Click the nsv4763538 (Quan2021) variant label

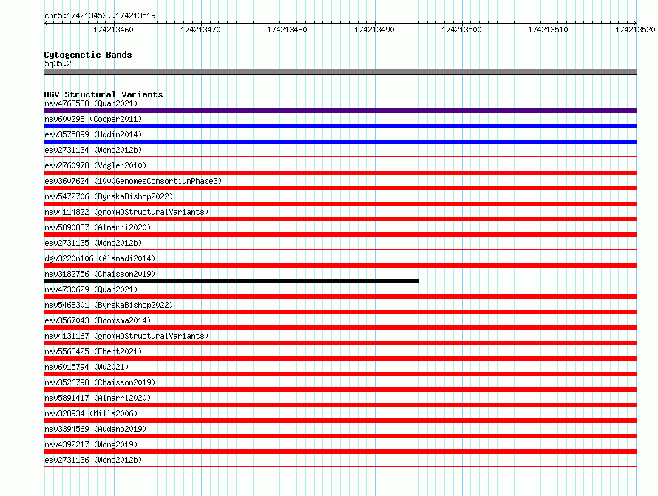tap(91, 103)
